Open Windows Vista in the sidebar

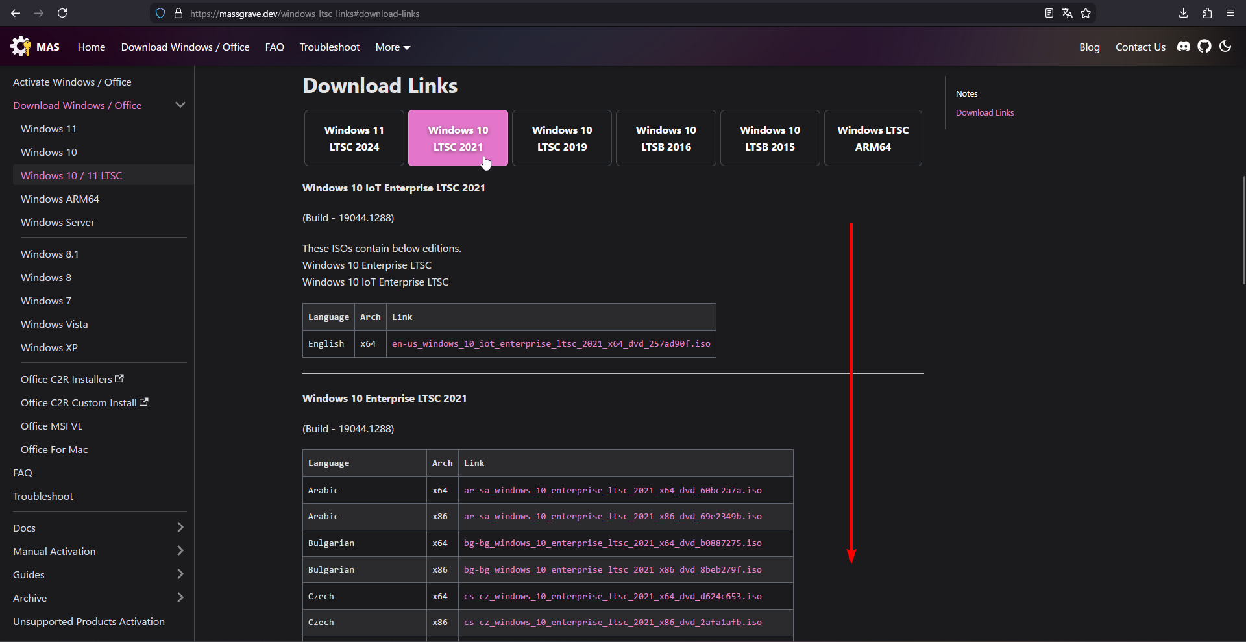(x=54, y=324)
